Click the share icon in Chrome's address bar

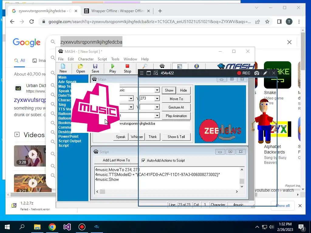(258, 22)
